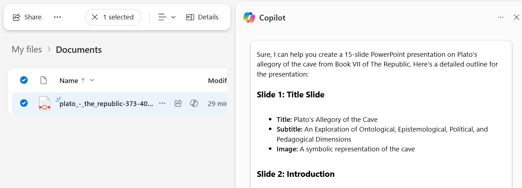
Task: Open the toolbar more options ellipsis
Action: click(x=57, y=17)
